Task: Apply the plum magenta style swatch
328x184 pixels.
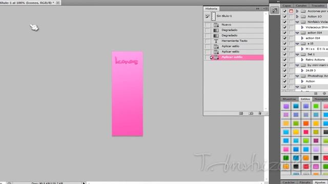Action: click(316, 141)
